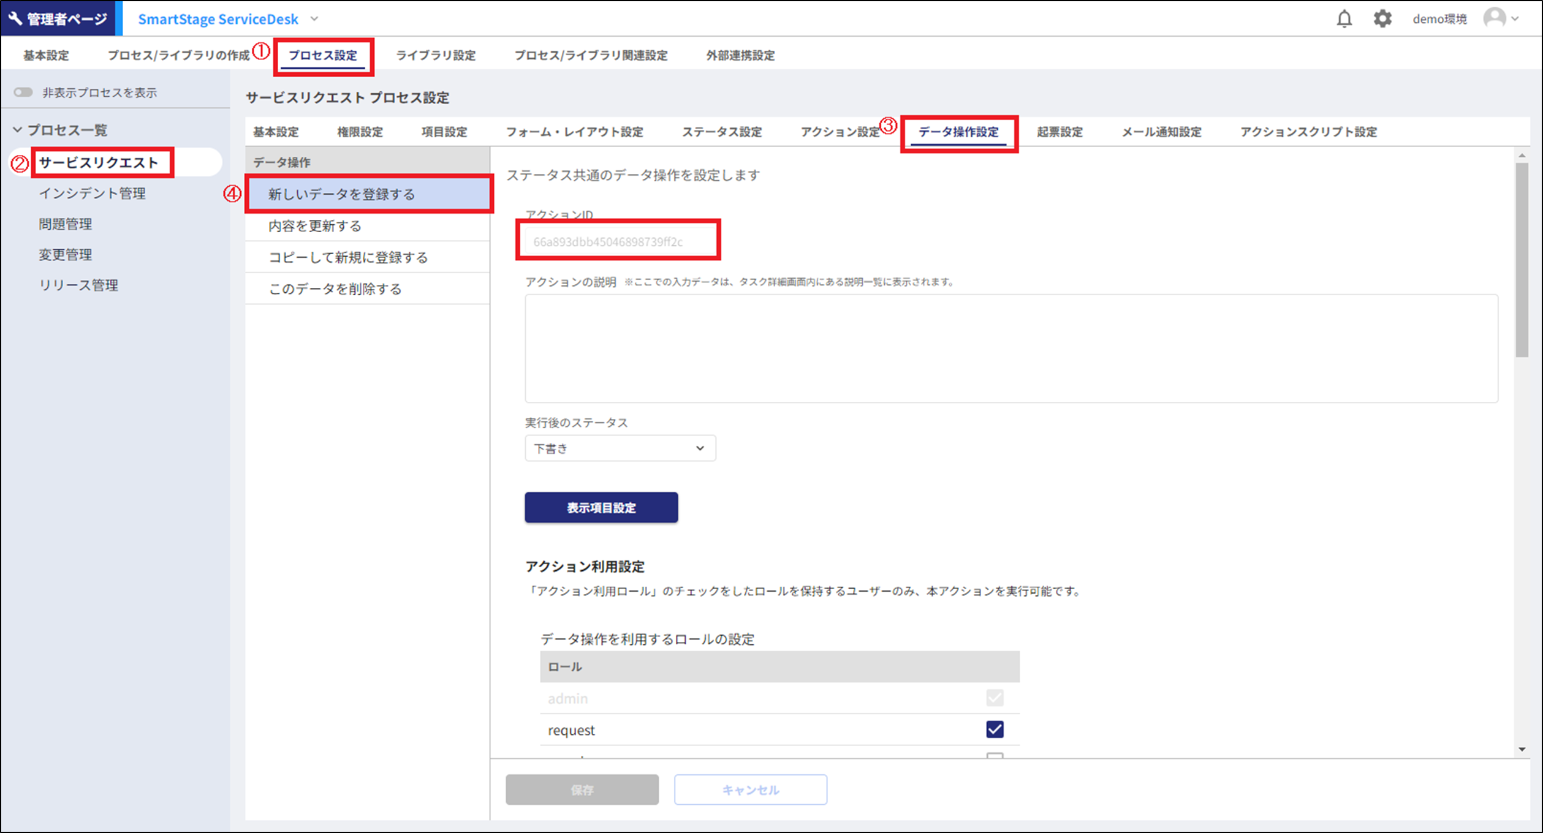This screenshot has width=1543, height=833.
Task: Expand the SmartStage ServiceDesk dropdown
Action: click(314, 19)
